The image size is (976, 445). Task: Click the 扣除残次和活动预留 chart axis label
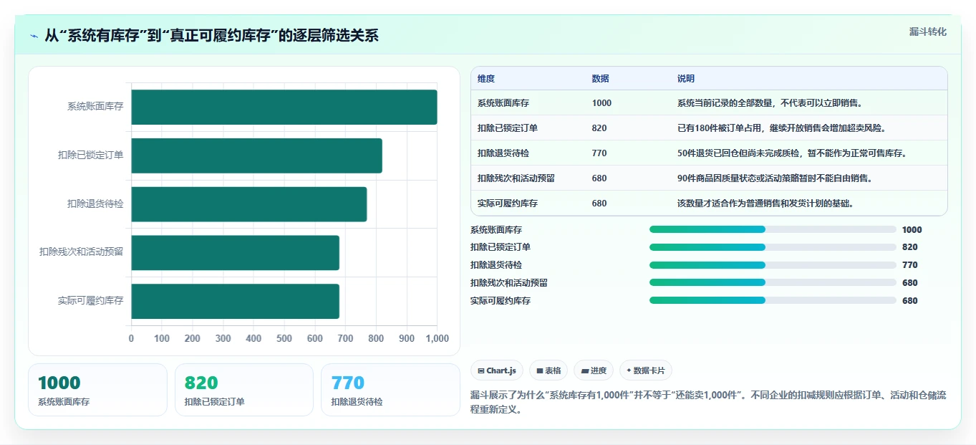pos(82,252)
